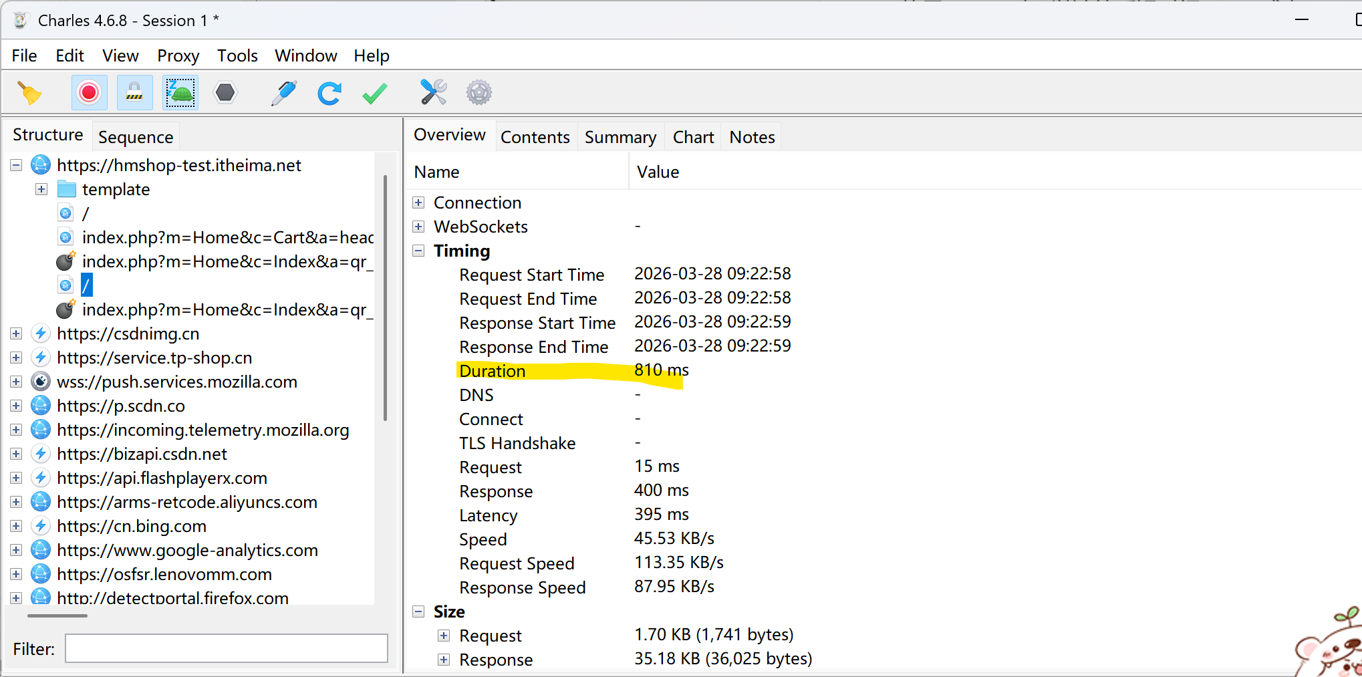Click the first failed request bomb icon
This screenshot has height=677, width=1362.
[x=65, y=261]
